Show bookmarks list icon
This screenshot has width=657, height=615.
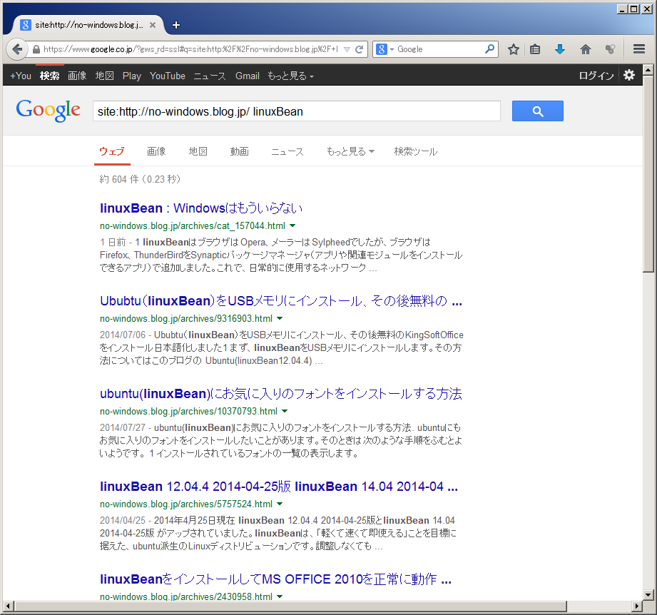[534, 49]
